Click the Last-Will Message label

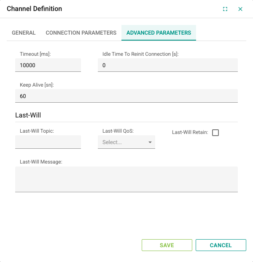coord(41,162)
